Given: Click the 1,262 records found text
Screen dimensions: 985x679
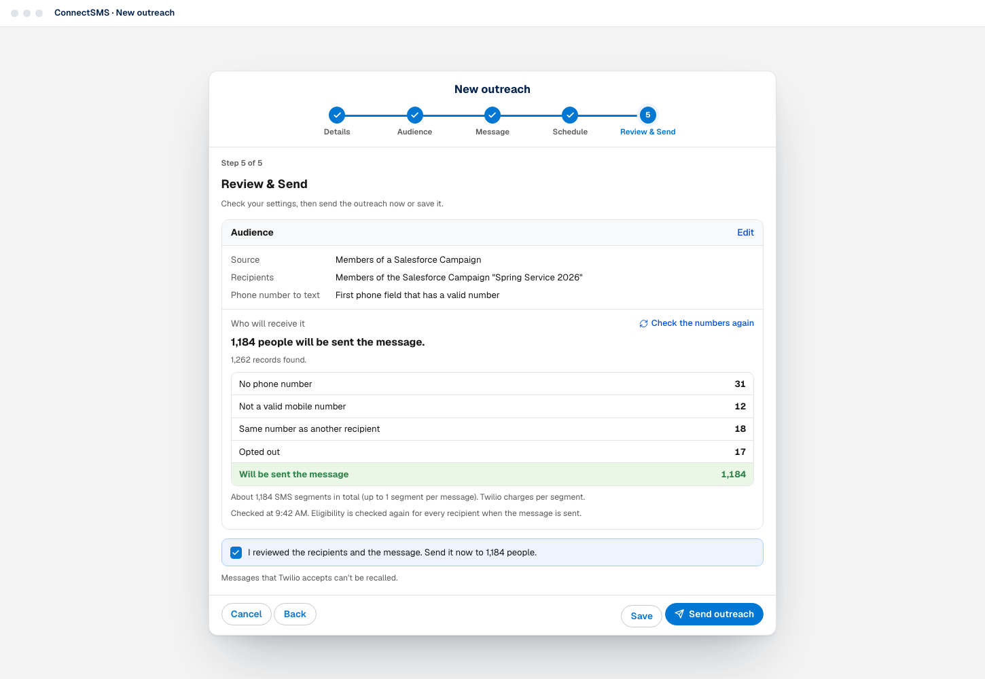Looking at the screenshot, I should (x=268, y=360).
